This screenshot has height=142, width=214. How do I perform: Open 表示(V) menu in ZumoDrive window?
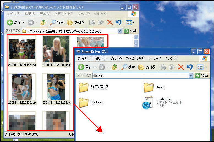coord(116,58)
